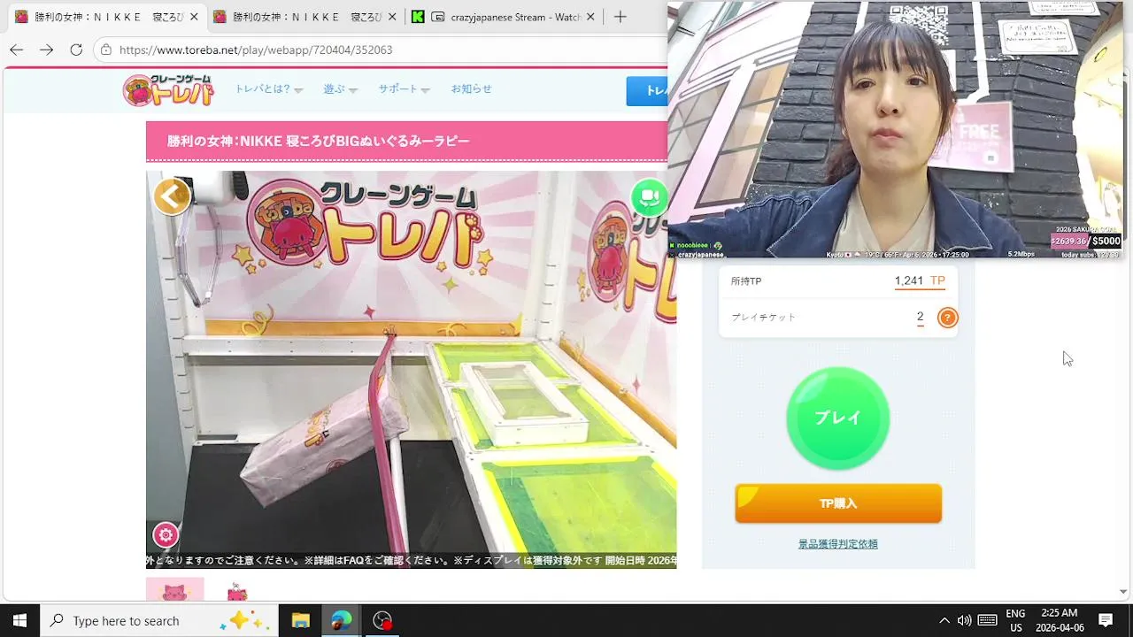This screenshot has width=1133, height=637.
Task: Close the crazyjapanese Stream tab
Action: (590, 17)
